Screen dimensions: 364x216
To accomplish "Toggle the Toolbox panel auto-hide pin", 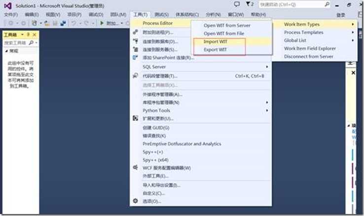I will click(x=28, y=34).
